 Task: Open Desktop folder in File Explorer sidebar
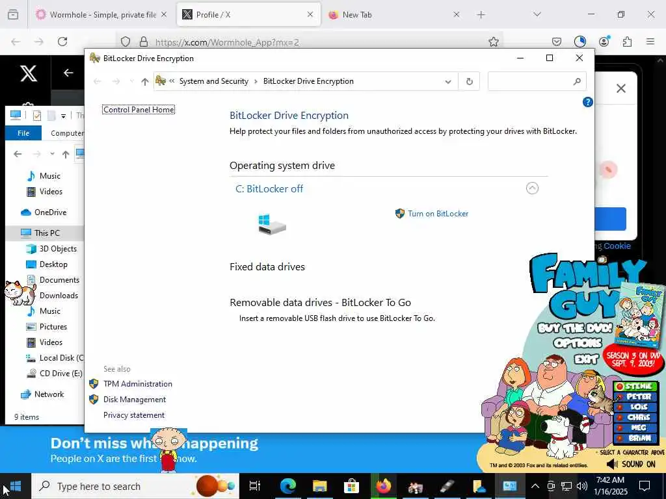click(53, 264)
